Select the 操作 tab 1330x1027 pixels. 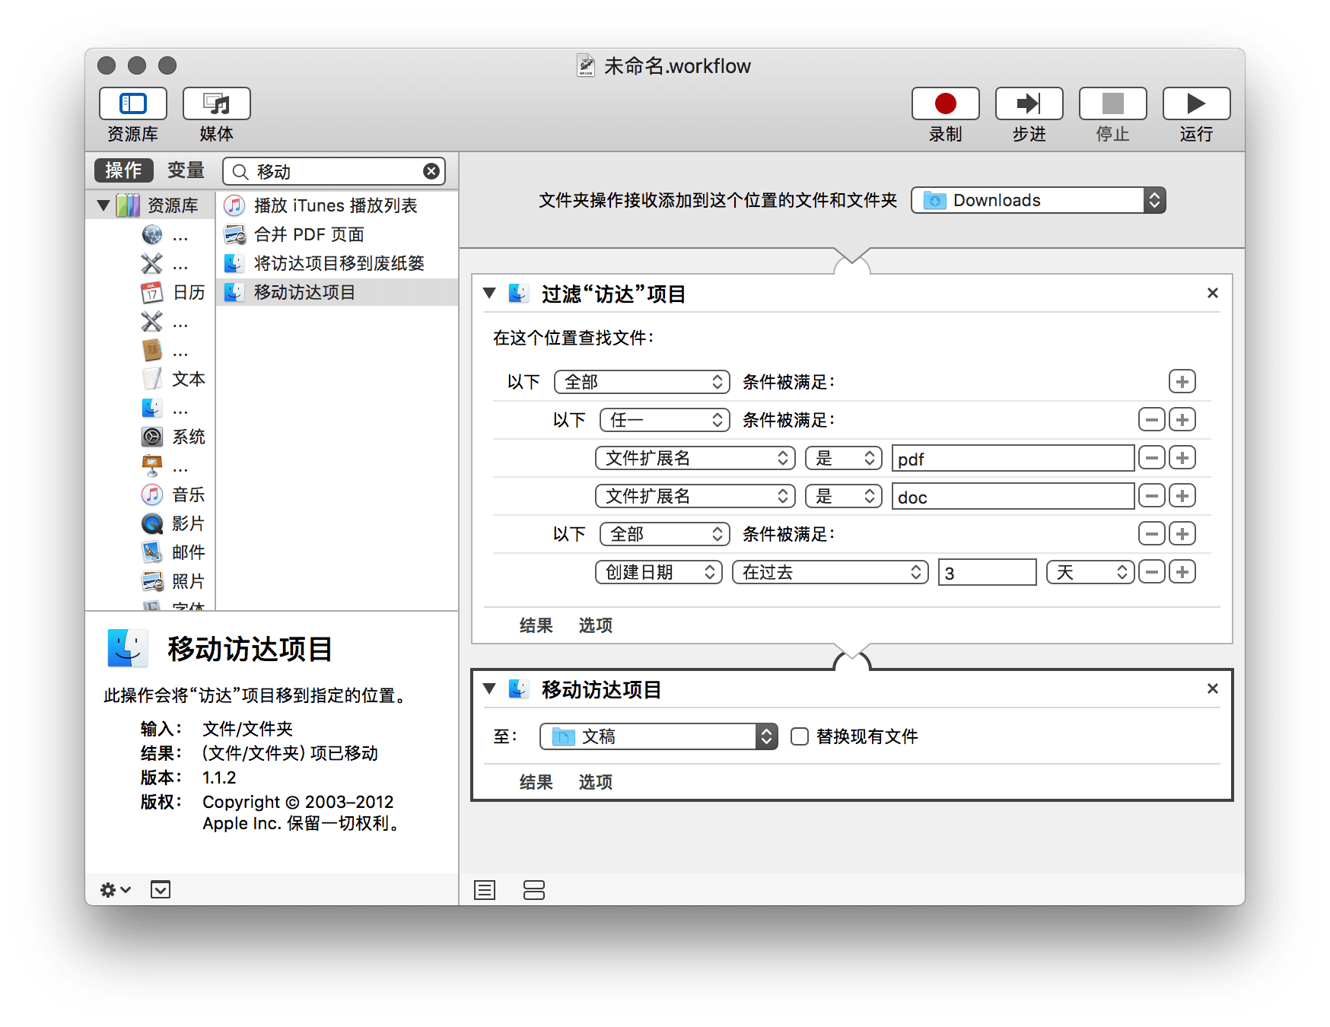(123, 170)
